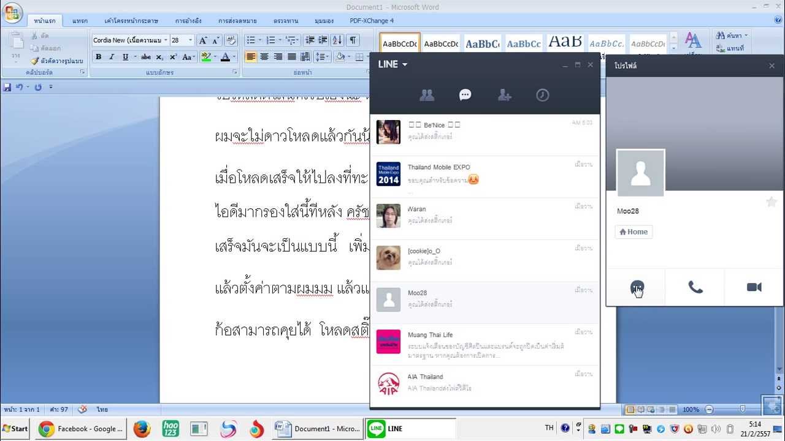Switch to the Insert (แทรก) ribbon tab
The height and width of the screenshot is (441, 785).
tap(80, 21)
